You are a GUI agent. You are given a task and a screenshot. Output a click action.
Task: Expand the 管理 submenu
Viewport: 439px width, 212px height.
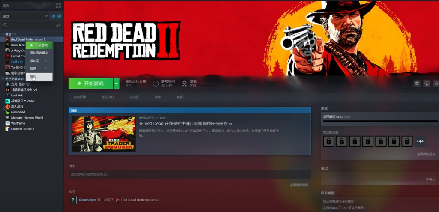pos(39,69)
